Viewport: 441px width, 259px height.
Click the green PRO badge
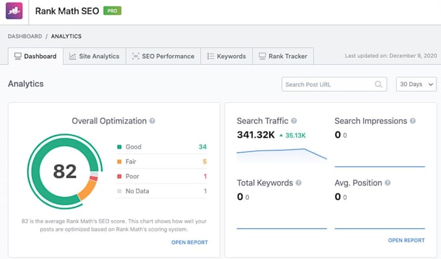(112, 10)
